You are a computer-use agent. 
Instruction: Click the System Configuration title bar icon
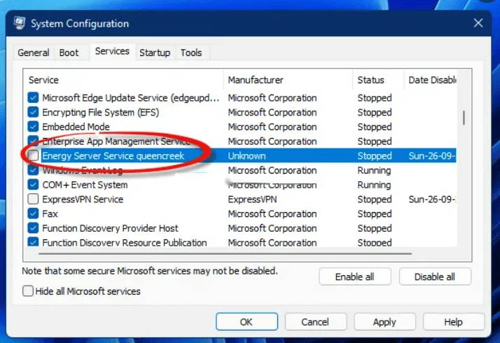coord(20,23)
